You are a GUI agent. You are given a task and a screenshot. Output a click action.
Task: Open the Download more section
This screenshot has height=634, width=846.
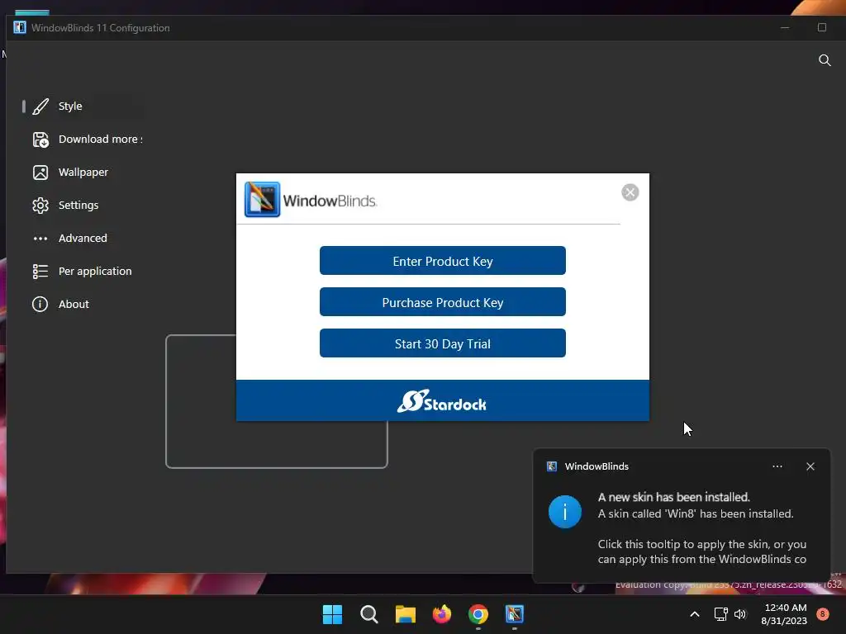pos(81,139)
